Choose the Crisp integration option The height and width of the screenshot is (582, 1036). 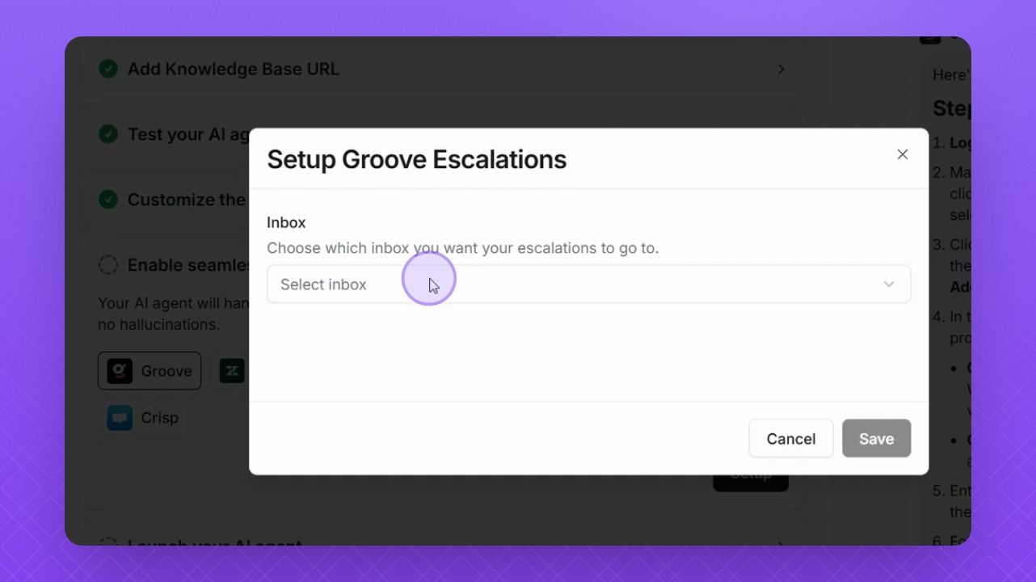pyautogui.click(x=142, y=418)
